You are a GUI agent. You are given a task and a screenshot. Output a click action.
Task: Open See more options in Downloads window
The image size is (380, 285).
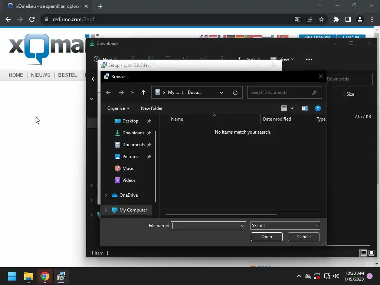pyautogui.click(x=309, y=59)
